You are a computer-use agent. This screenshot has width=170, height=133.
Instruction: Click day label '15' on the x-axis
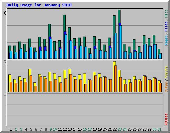click(80, 129)
